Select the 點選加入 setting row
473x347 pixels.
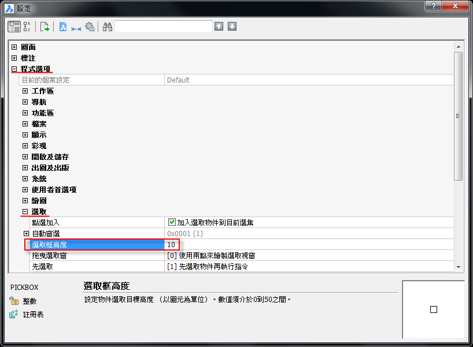click(241, 223)
